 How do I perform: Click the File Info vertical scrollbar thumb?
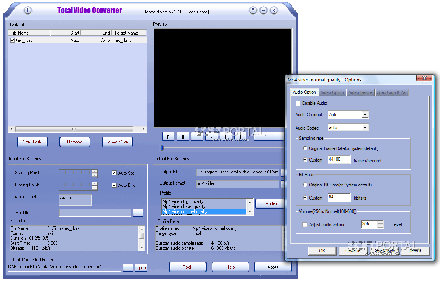(142, 236)
